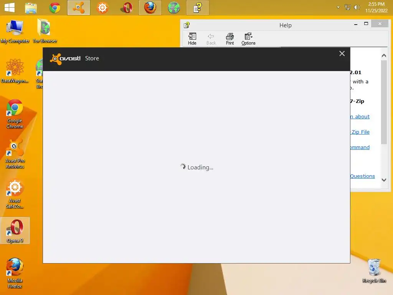The height and width of the screenshot is (295, 393).
Task: Click the Help window scroll up arrow
Action: point(384,56)
